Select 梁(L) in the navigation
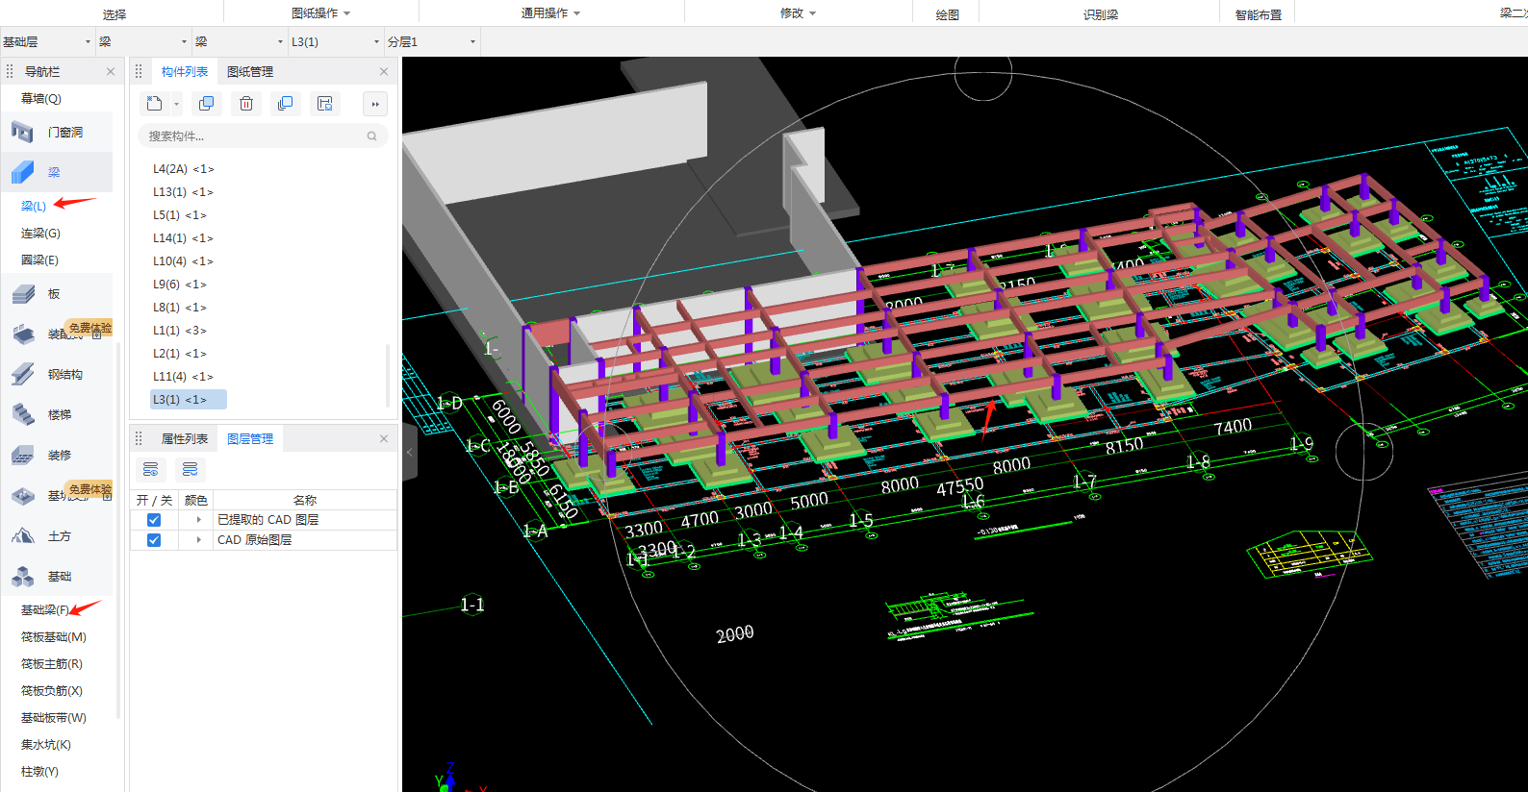The image size is (1528, 792). [x=34, y=206]
